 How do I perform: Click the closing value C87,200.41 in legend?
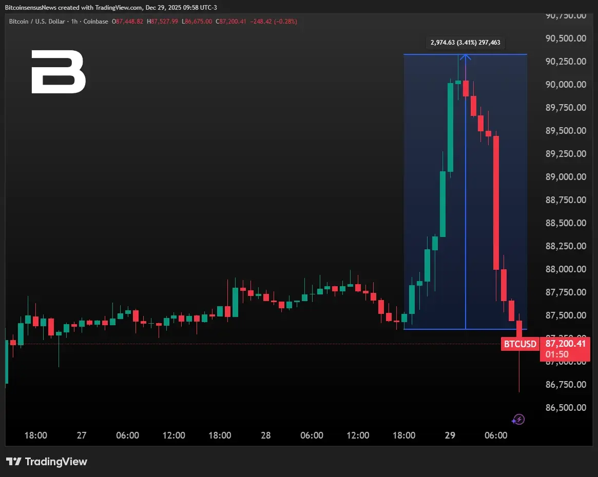tap(232, 22)
